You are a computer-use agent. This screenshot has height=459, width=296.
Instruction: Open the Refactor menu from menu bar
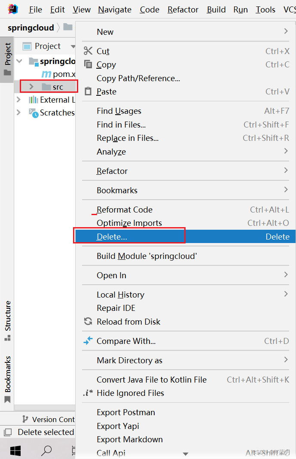tap(183, 9)
